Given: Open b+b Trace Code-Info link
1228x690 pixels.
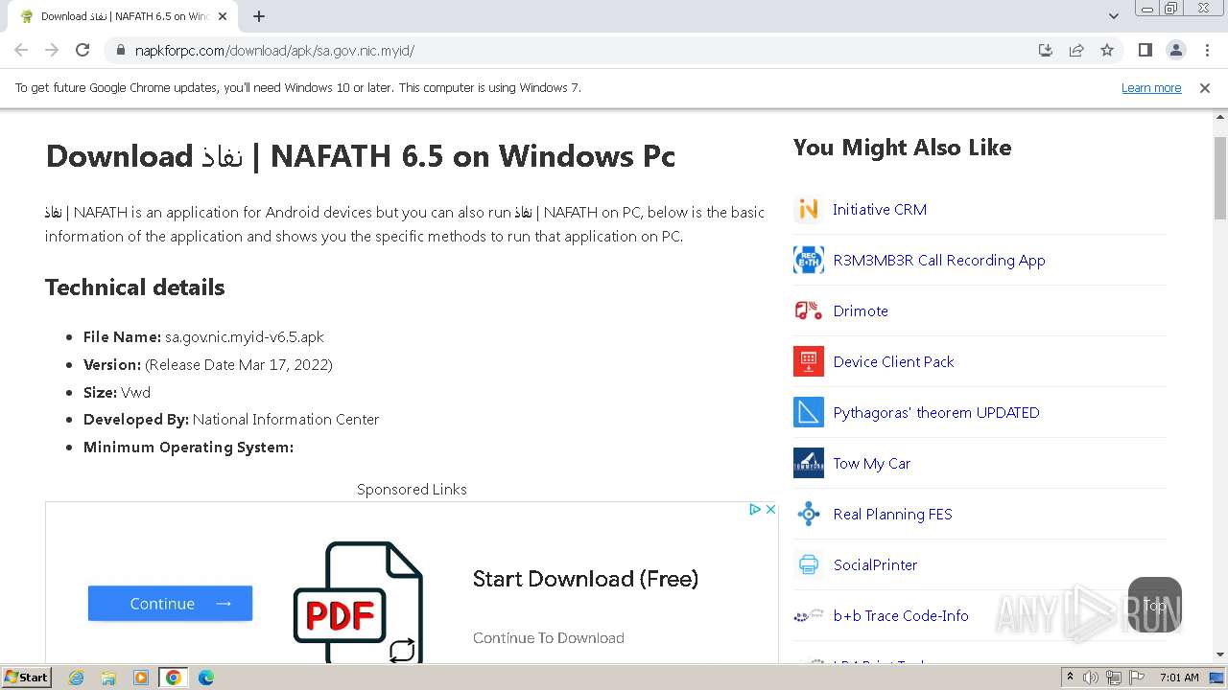Looking at the screenshot, I should [901, 616].
